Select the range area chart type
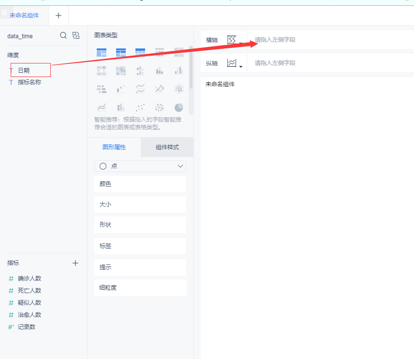Image resolution: width=414 pixels, height=359 pixels. tap(102, 108)
